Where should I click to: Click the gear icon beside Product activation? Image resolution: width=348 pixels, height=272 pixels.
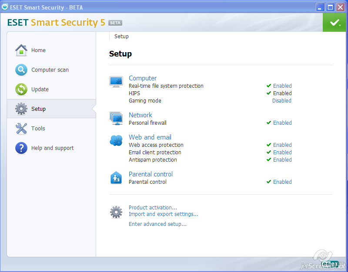(x=116, y=212)
